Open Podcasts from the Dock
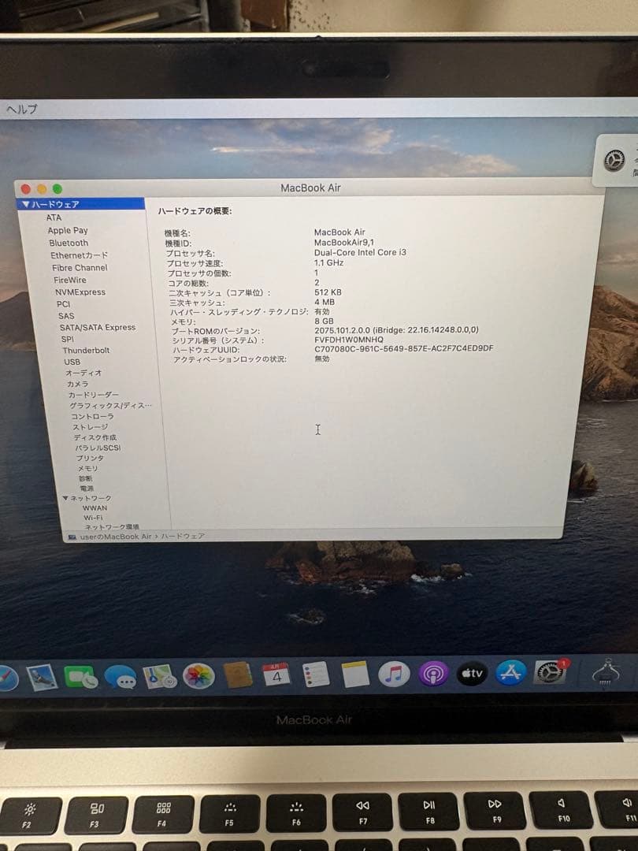Viewport: 638px width, 851px height. tap(433, 674)
